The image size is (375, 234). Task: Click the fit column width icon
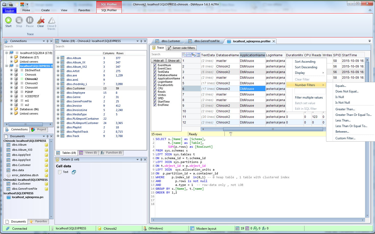(189, 55)
